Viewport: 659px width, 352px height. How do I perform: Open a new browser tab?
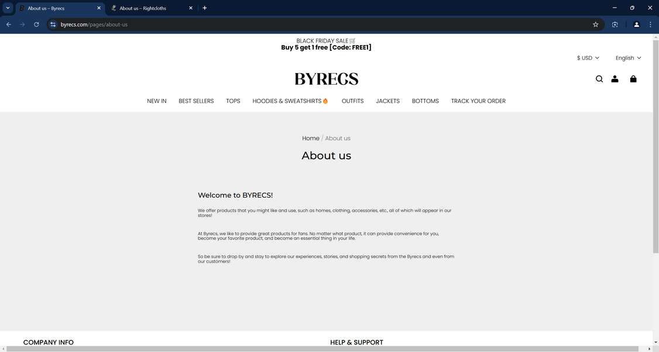[x=205, y=8]
